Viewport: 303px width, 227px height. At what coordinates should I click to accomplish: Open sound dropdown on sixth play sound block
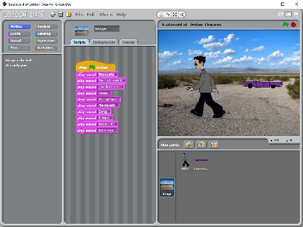coord(117,105)
